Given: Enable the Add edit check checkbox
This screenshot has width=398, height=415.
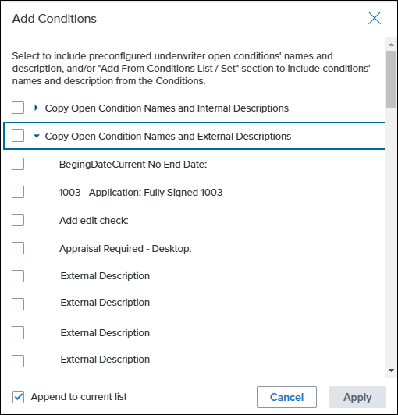Looking at the screenshot, I should coord(18,220).
